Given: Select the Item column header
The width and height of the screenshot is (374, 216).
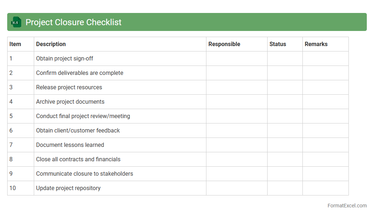Looking at the screenshot, I should click(15, 44).
